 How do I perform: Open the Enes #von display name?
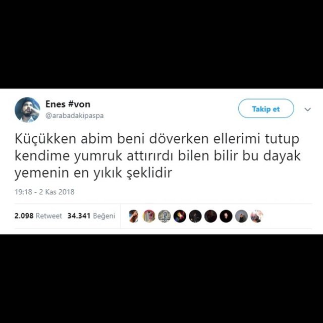68,104
